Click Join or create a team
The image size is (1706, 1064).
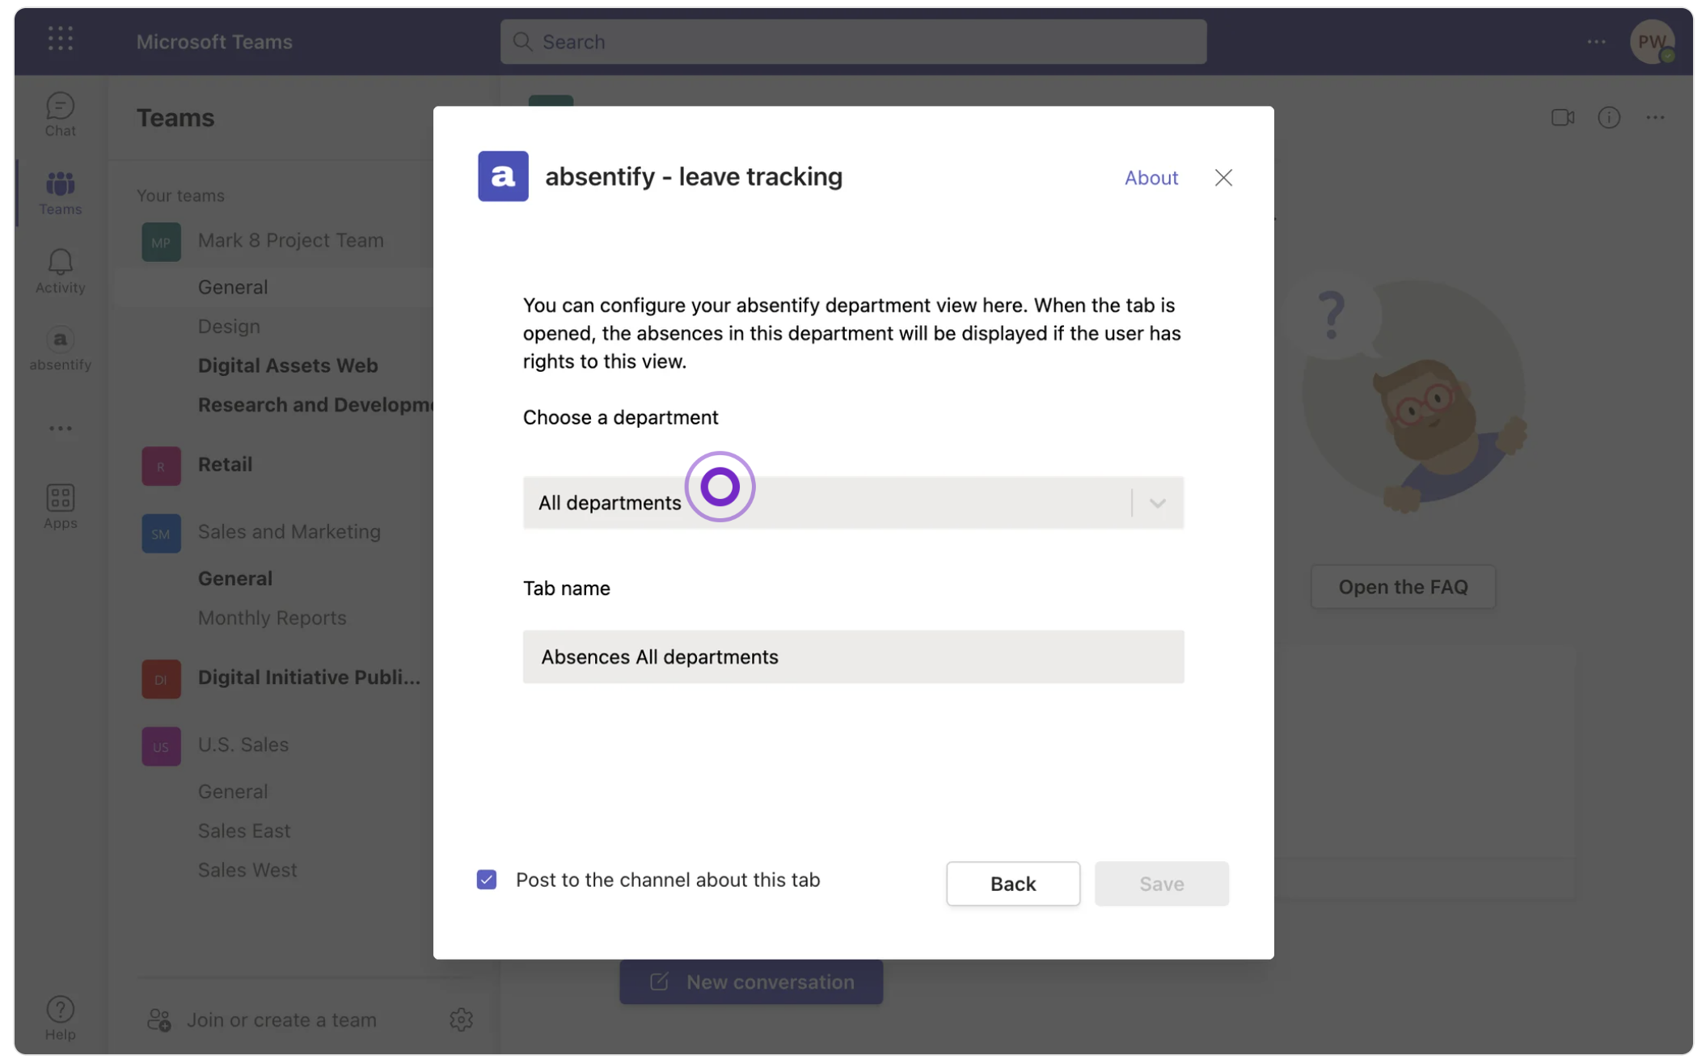281,1020
